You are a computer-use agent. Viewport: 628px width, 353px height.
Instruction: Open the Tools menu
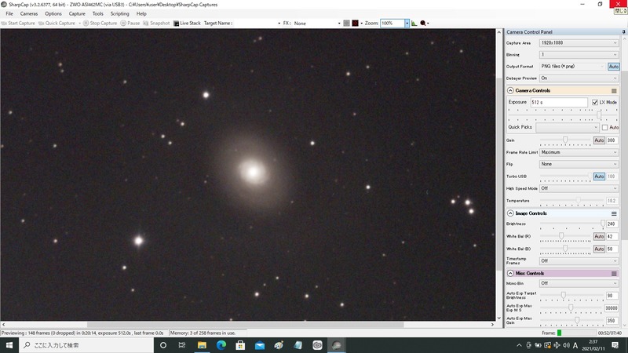pyautogui.click(x=97, y=13)
